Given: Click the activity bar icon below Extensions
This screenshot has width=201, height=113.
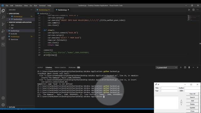Looking at the screenshot, I should tap(3, 45).
